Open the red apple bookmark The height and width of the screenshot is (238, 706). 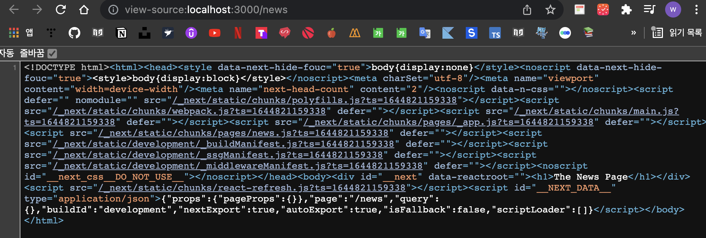point(331,33)
